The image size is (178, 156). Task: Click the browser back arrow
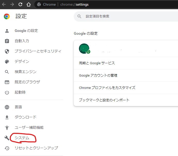pos(4,5)
